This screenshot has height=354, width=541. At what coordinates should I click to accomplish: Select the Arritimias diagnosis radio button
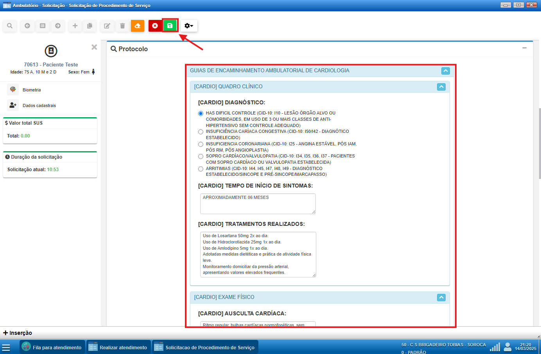[201, 169]
